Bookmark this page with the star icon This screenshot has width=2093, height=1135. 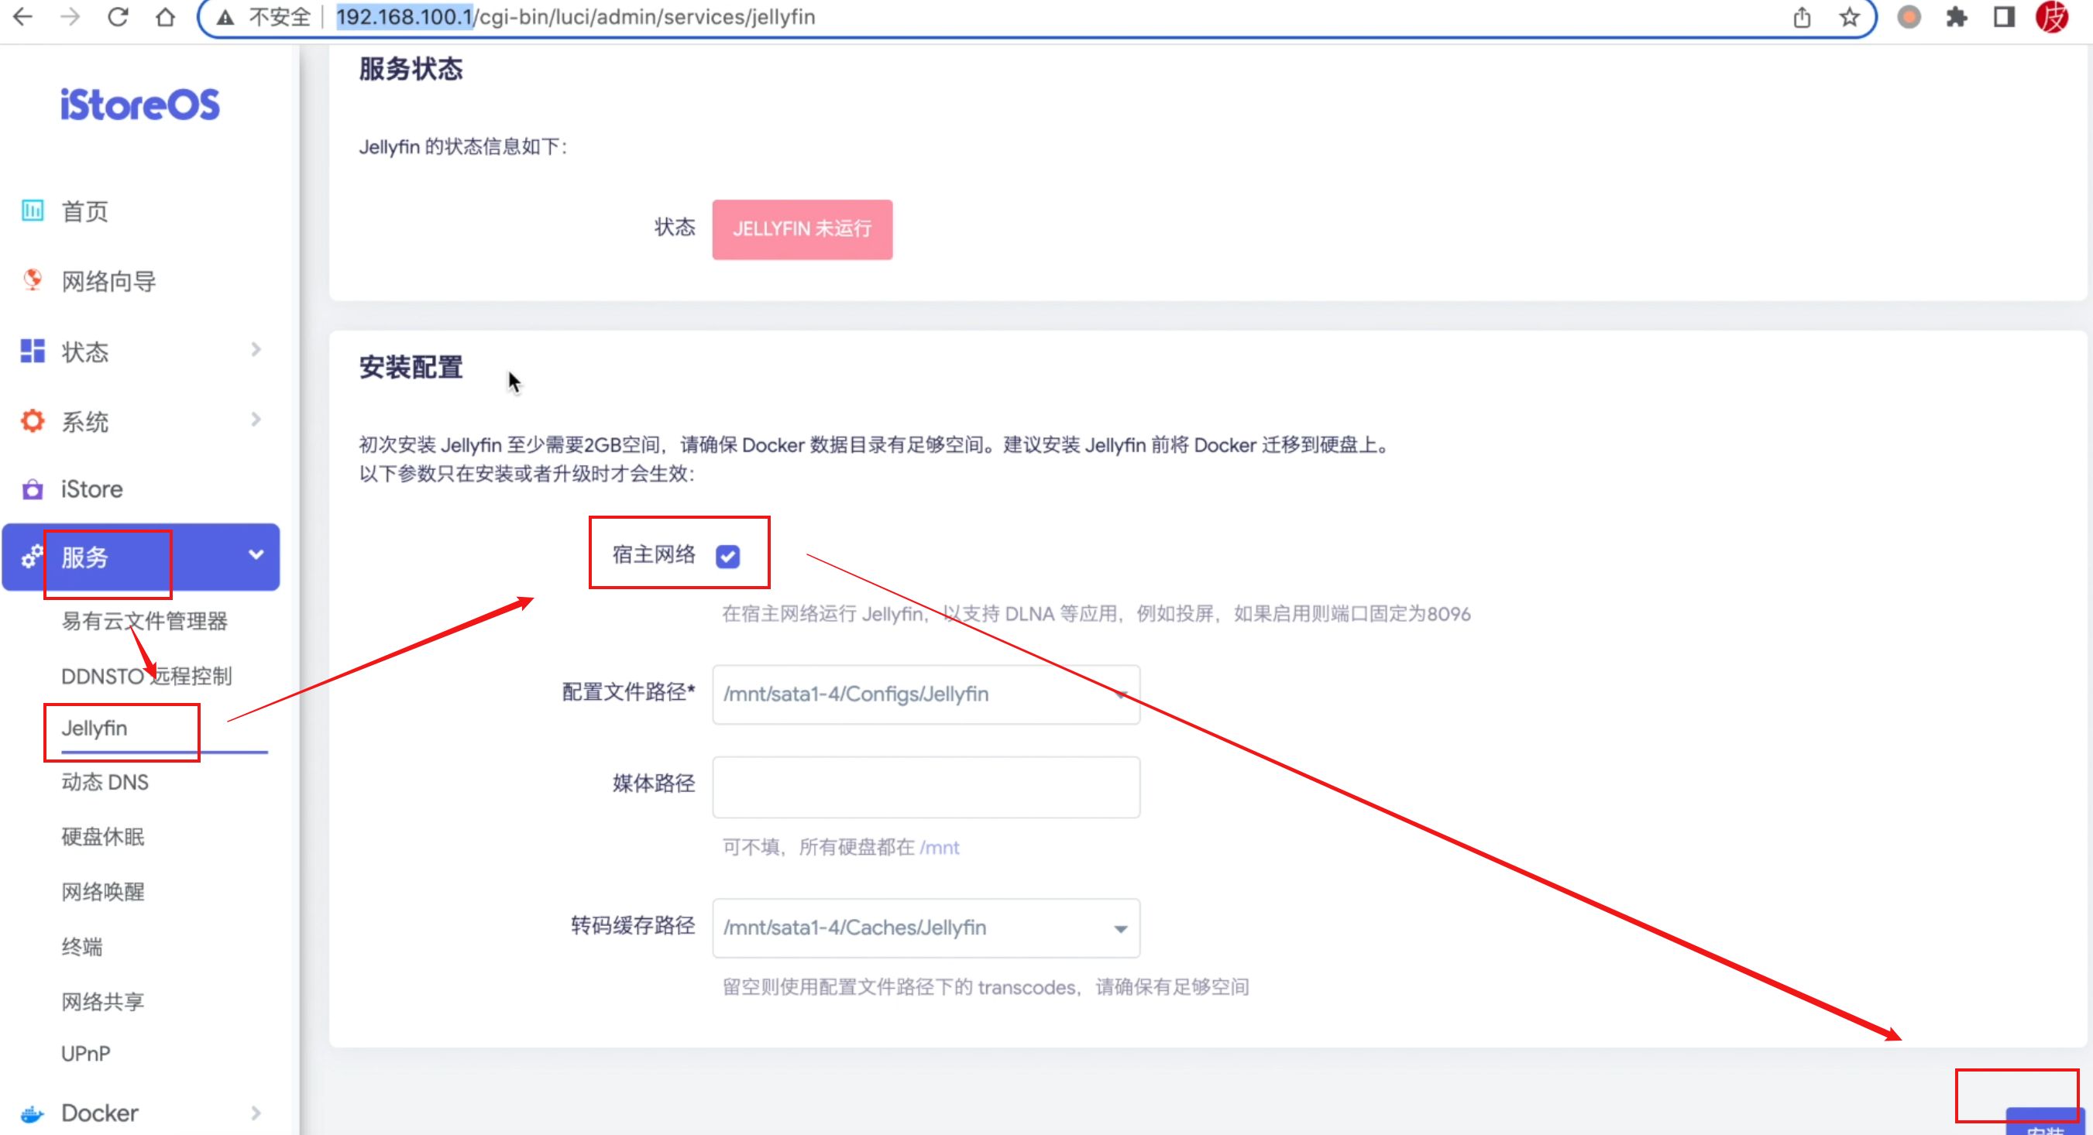[x=1849, y=17]
